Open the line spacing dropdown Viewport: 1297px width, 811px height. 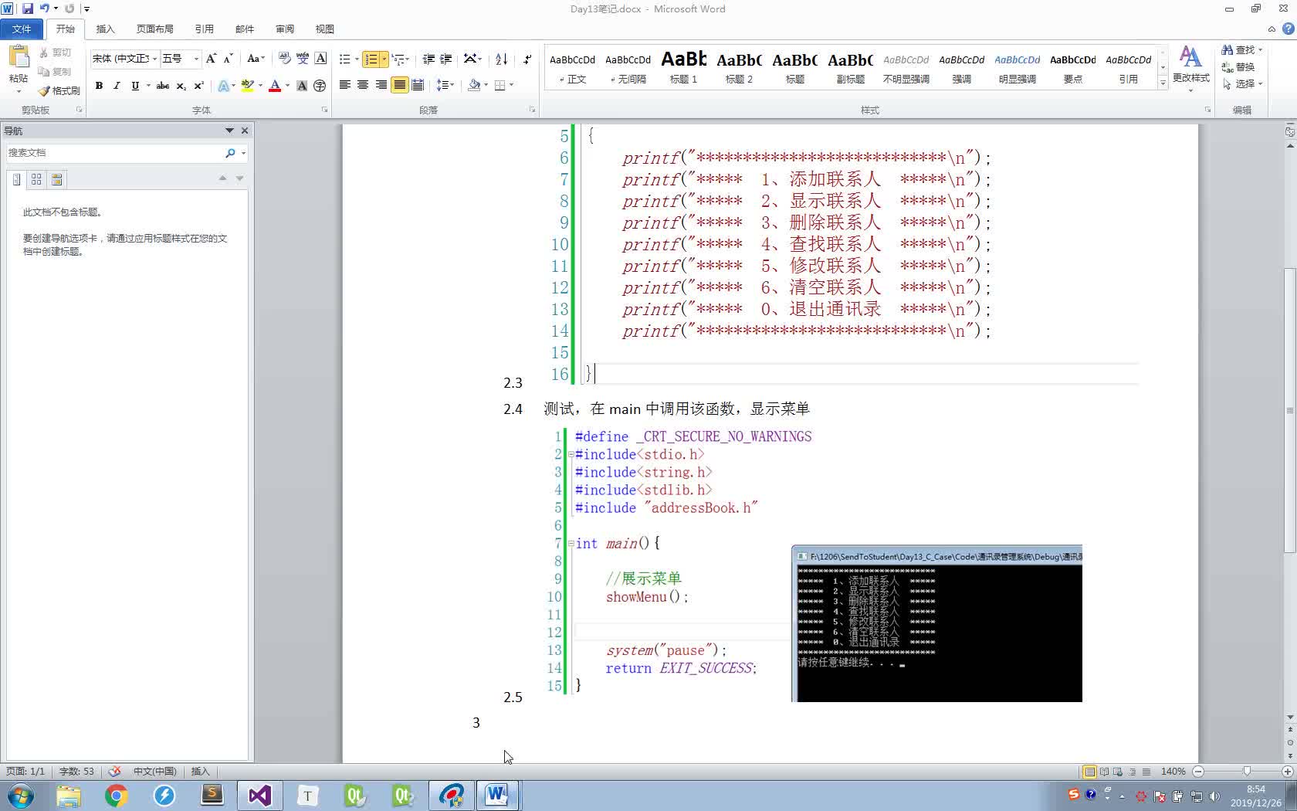(445, 85)
